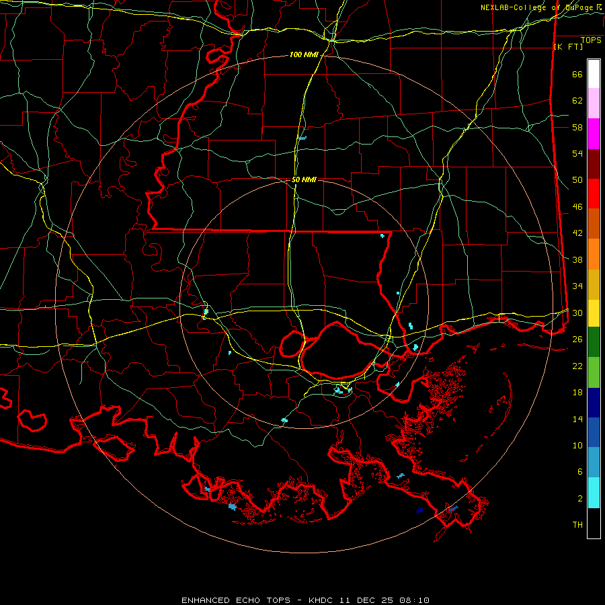
Task: Pick the magenta legend color band
Action: tap(594, 134)
